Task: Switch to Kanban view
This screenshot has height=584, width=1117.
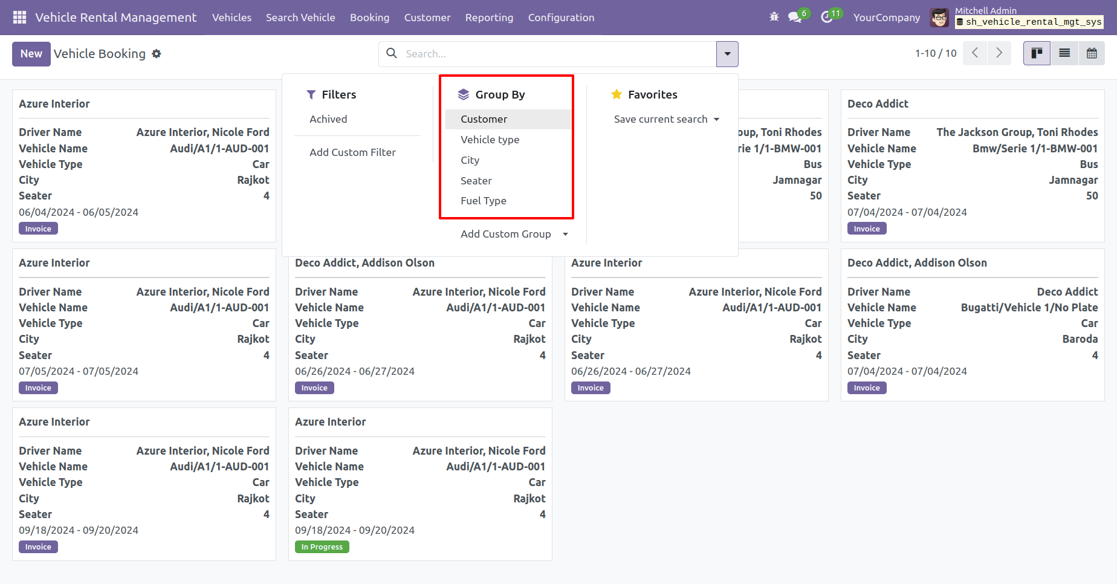Action: (x=1037, y=53)
